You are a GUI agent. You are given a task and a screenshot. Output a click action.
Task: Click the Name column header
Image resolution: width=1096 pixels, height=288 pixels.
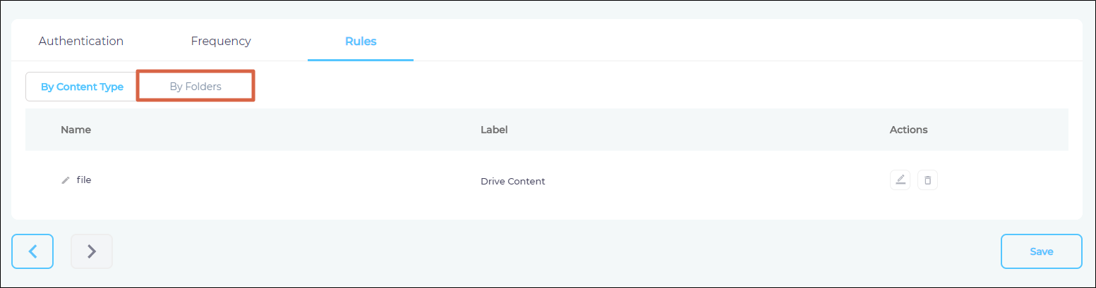[76, 130]
